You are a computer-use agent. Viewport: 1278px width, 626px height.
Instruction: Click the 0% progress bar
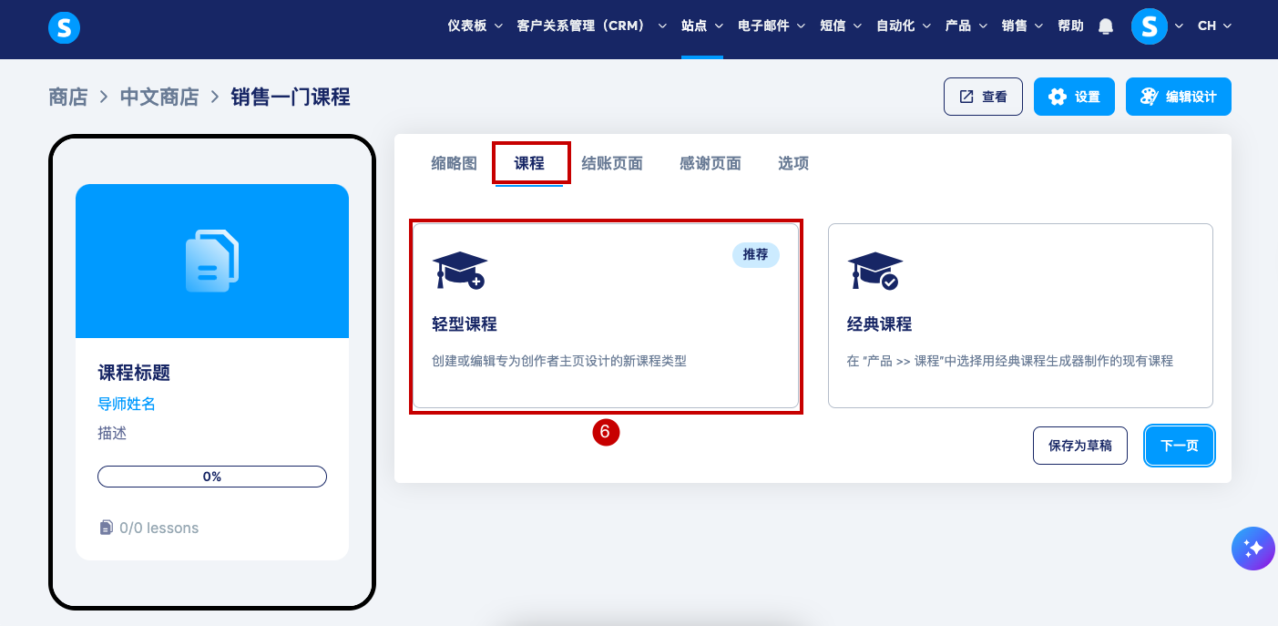point(212,477)
